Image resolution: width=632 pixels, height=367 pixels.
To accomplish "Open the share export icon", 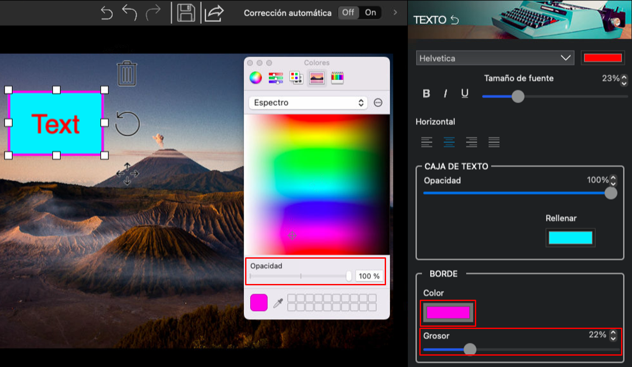I will click(x=214, y=13).
